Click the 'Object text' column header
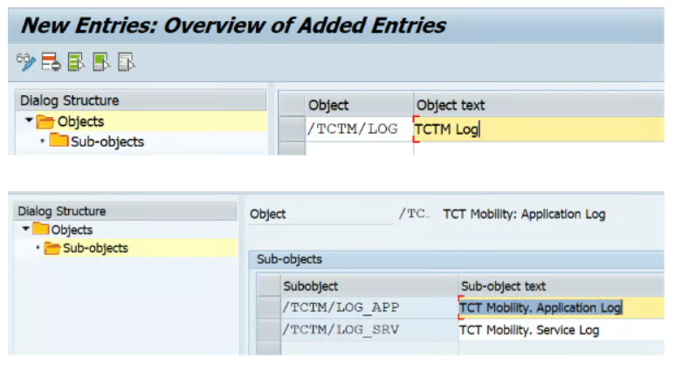Viewport: 675px width, 365px height. pos(451,106)
